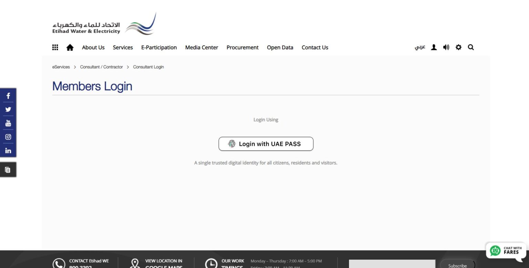Open the LinkedIn page icon
The image size is (529, 268).
(x=8, y=151)
